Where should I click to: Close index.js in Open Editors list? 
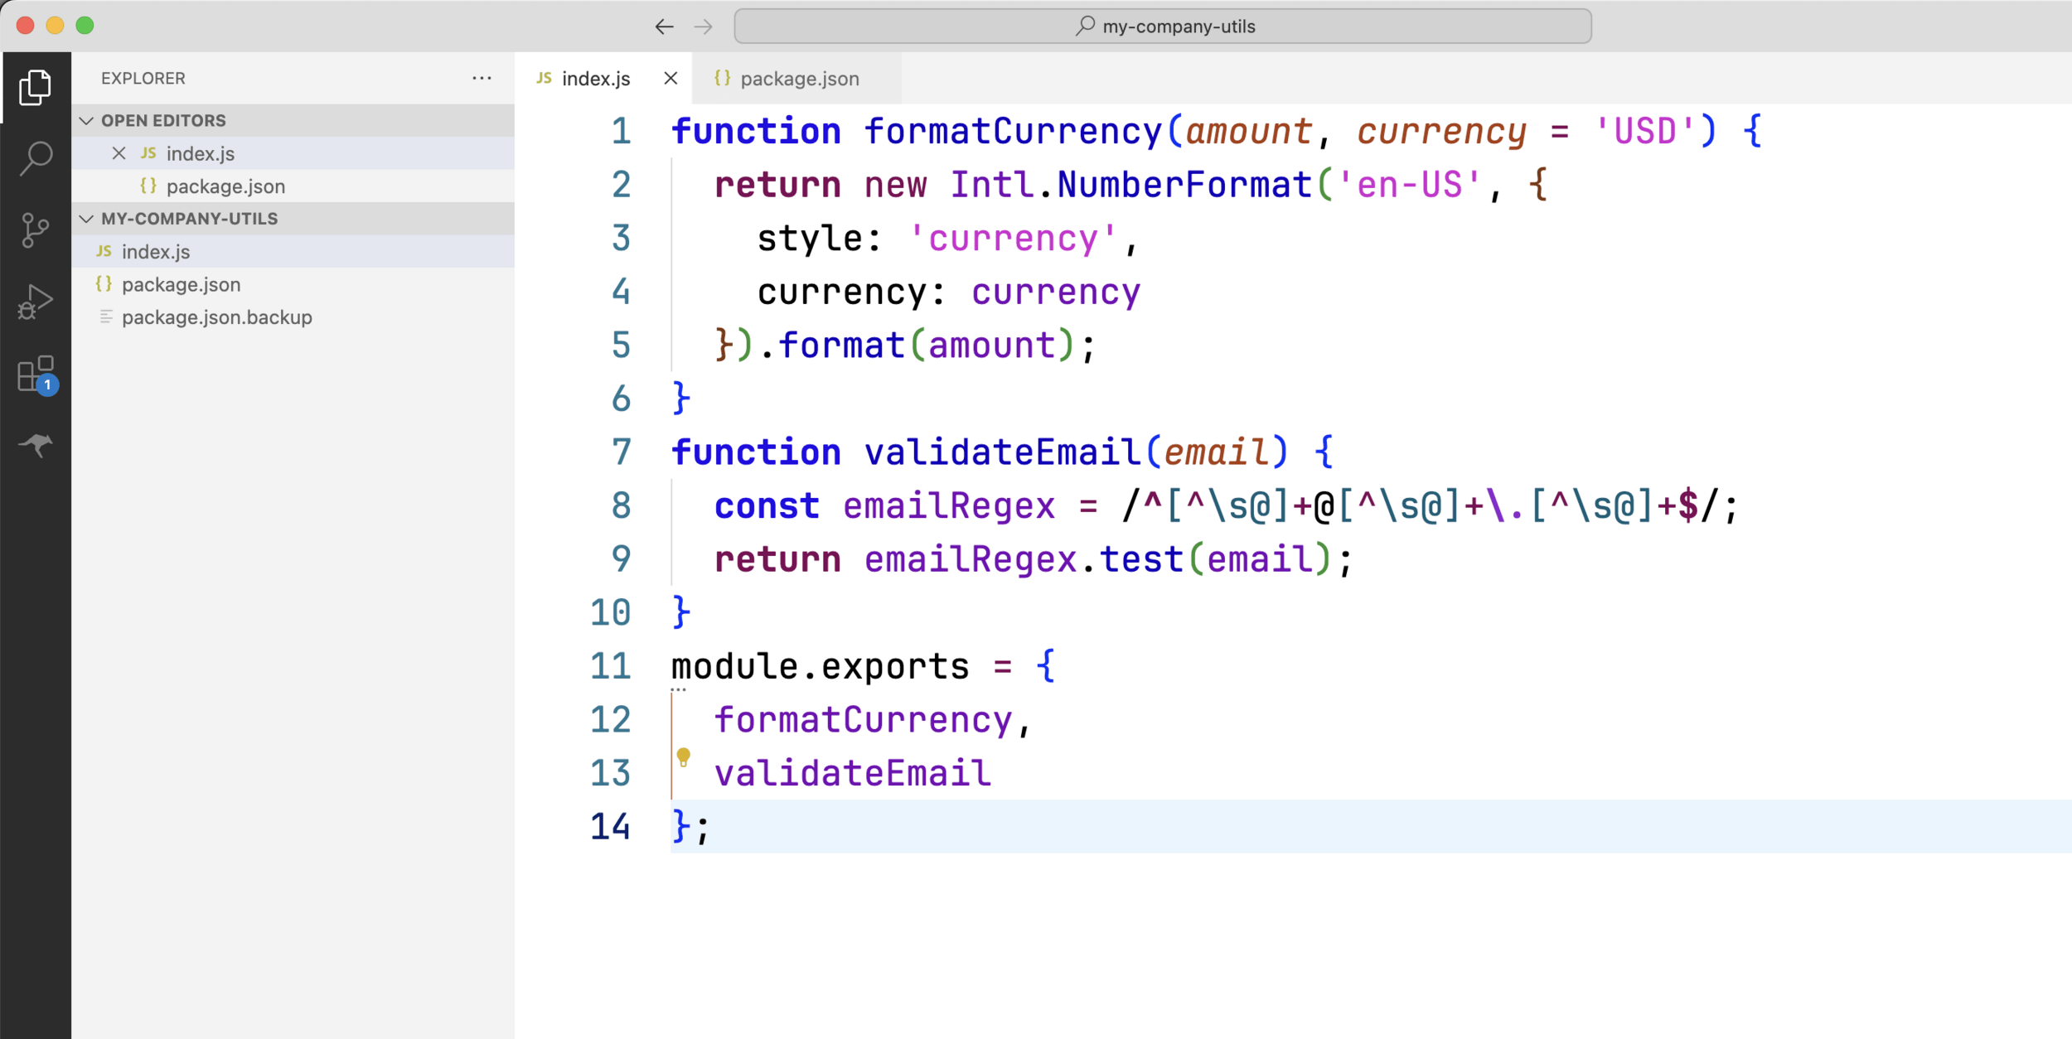119,153
